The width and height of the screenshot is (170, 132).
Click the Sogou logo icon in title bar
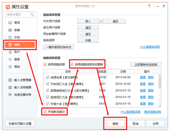tap(8, 7)
